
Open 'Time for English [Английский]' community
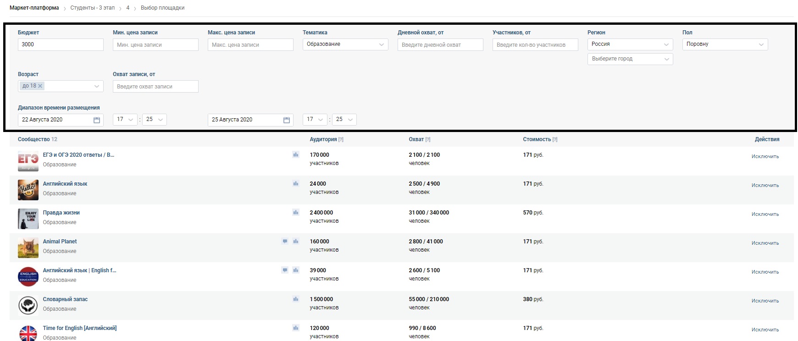(x=80, y=328)
